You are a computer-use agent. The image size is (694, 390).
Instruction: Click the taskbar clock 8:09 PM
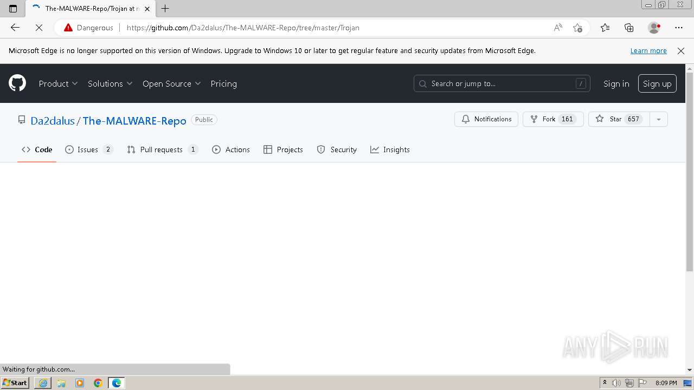pos(666,383)
